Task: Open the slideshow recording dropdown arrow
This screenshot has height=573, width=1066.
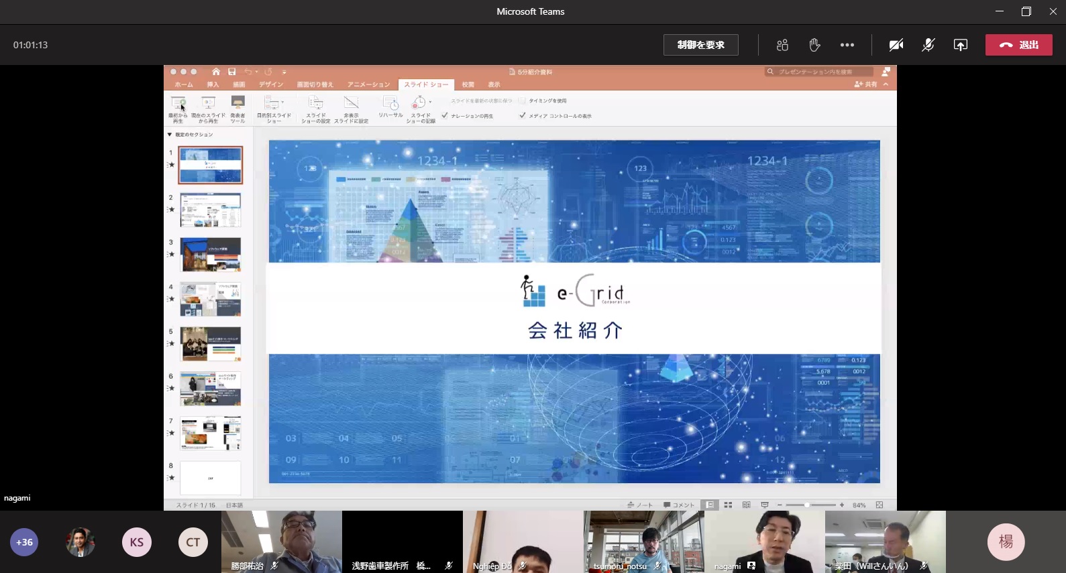Action: coord(430,103)
